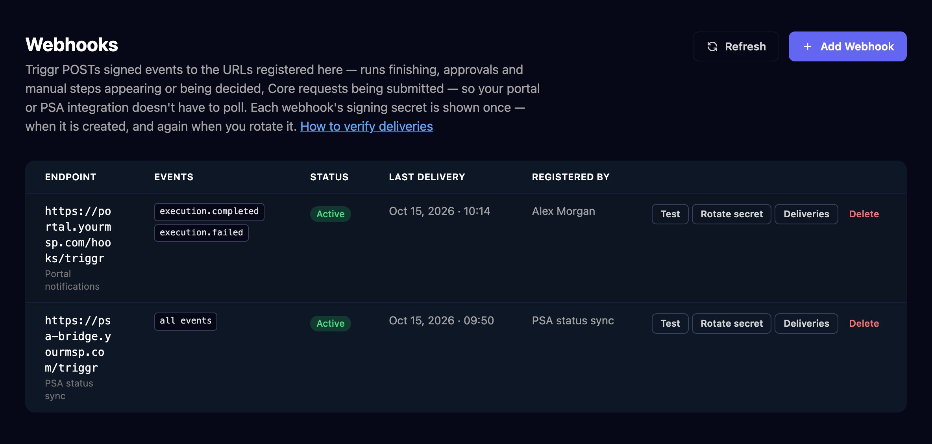Select the https://psa-bridge.yourmsp.com/triggr endpoint URL

pyautogui.click(x=78, y=344)
